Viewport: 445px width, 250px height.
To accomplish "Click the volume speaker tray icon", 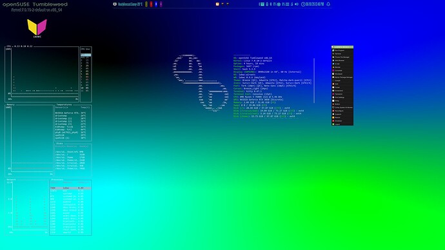I will [x=297, y=5].
